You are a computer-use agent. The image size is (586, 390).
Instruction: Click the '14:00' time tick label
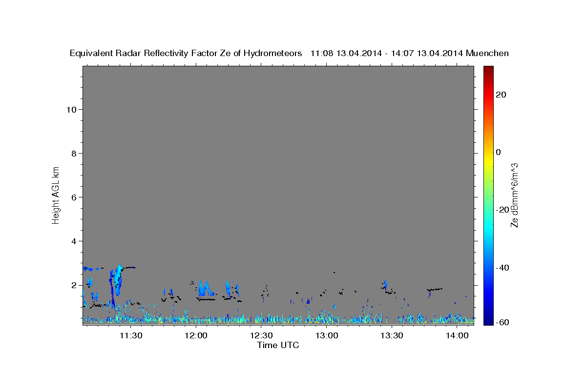pos(457,335)
